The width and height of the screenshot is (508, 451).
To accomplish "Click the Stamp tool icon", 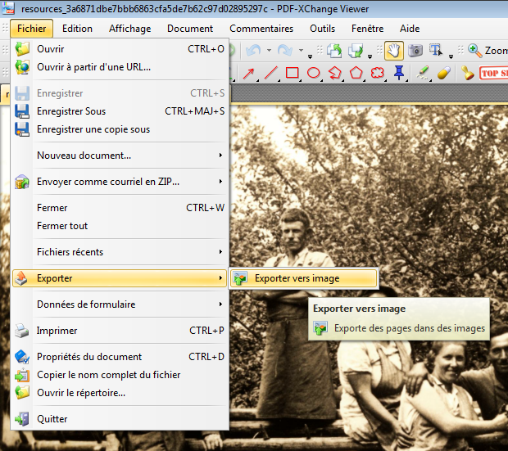I will pyautogui.click(x=468, y=73).
